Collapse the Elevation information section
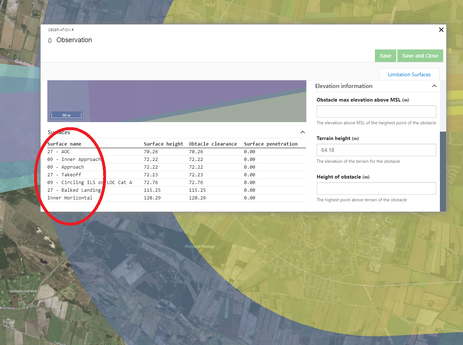Screen dimensions: 463x345 pos(434,86)
